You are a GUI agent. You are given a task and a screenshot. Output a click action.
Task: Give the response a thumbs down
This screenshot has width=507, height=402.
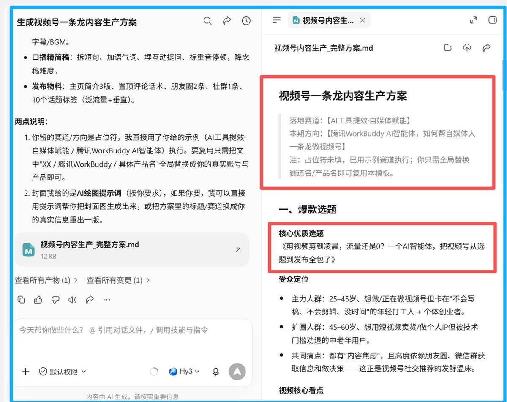coord(55,300)
